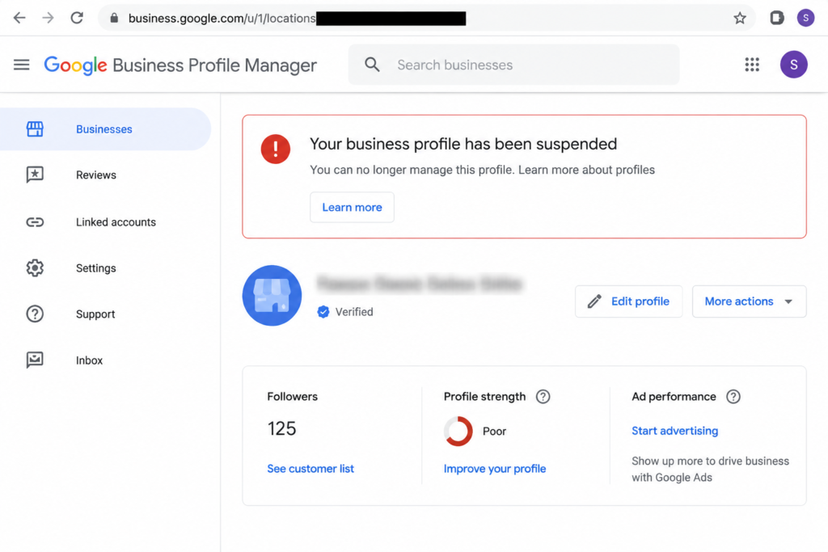Click the suspended profile heading text

463,144
